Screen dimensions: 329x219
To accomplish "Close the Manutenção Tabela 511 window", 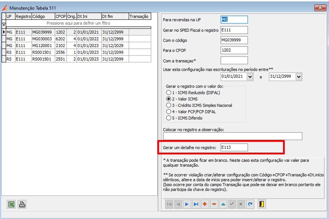I will (x=320, y=8).
